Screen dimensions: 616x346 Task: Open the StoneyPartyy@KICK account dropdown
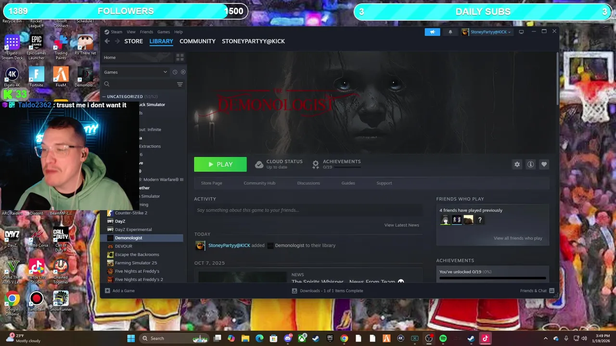[486, 32]
